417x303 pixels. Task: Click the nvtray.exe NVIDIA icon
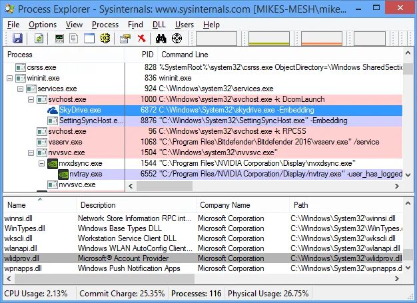(x=63, y=174)
